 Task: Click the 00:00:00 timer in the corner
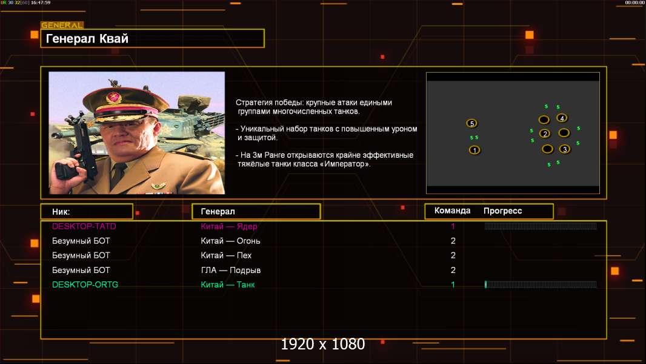click(634, 3)
